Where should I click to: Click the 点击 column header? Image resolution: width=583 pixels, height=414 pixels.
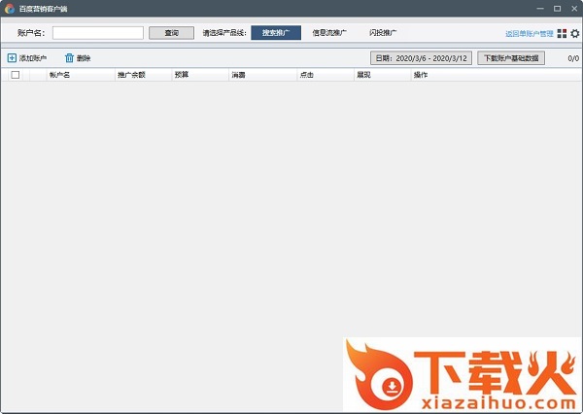click(x=326, y=75)
